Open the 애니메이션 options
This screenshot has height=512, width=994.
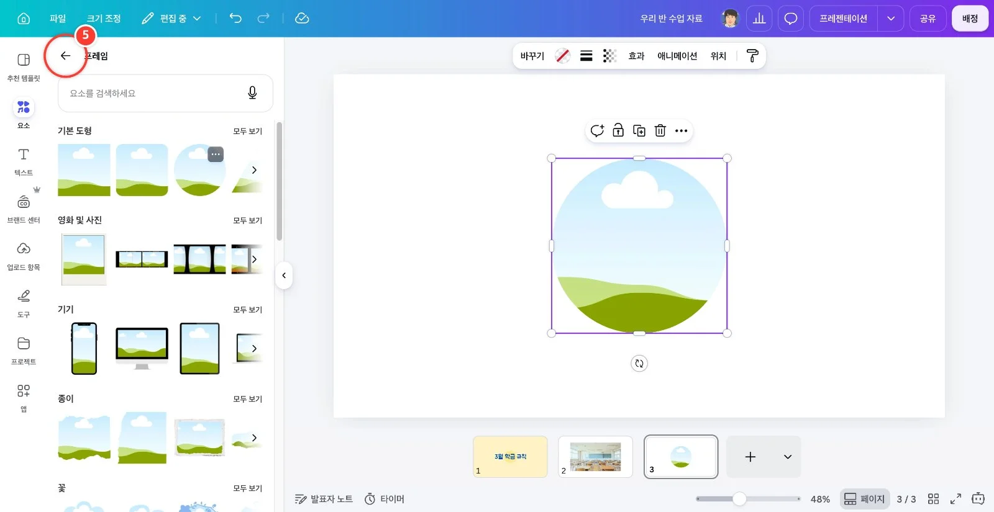pos(677,56)
